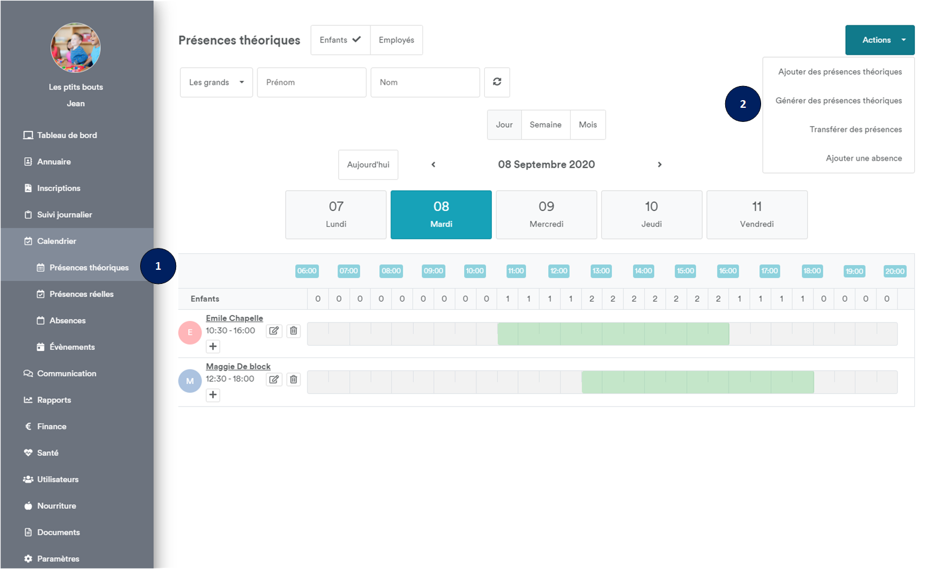
Task: Delete Maggie De block's presence entry
Action: coord(293,379)
